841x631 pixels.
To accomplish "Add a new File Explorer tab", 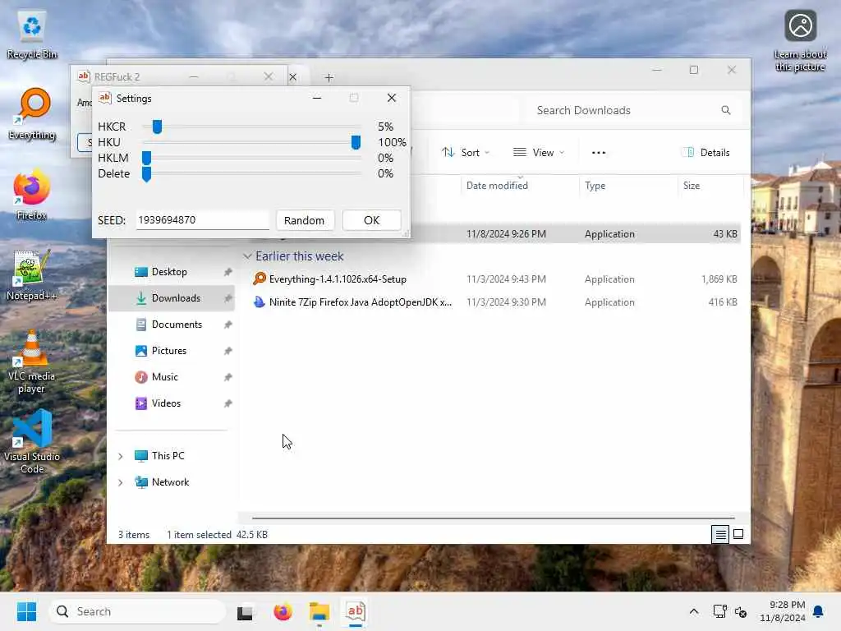I will tap(329, 78).
